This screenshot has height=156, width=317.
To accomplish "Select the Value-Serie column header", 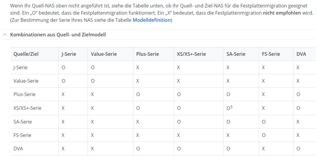I will (x=104, y=54).
